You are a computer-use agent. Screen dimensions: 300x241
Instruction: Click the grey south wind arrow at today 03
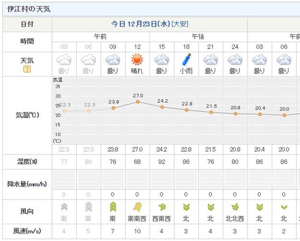coord(64,207)
